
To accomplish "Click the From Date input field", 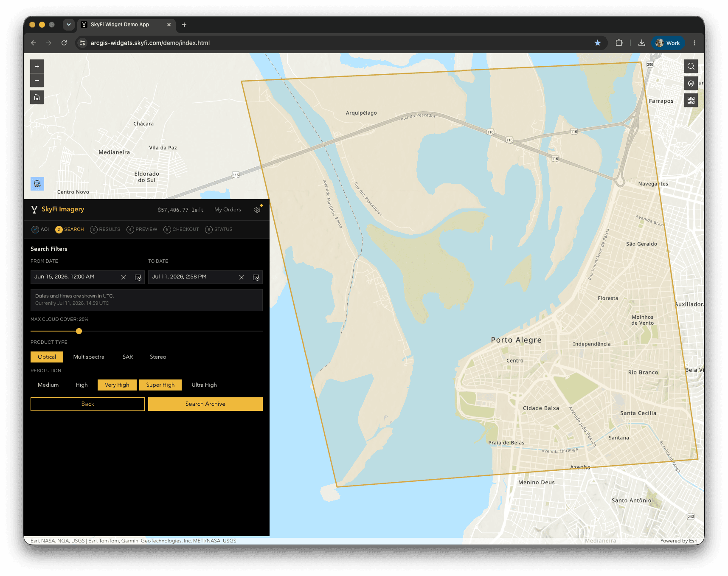I will point(87,277).
